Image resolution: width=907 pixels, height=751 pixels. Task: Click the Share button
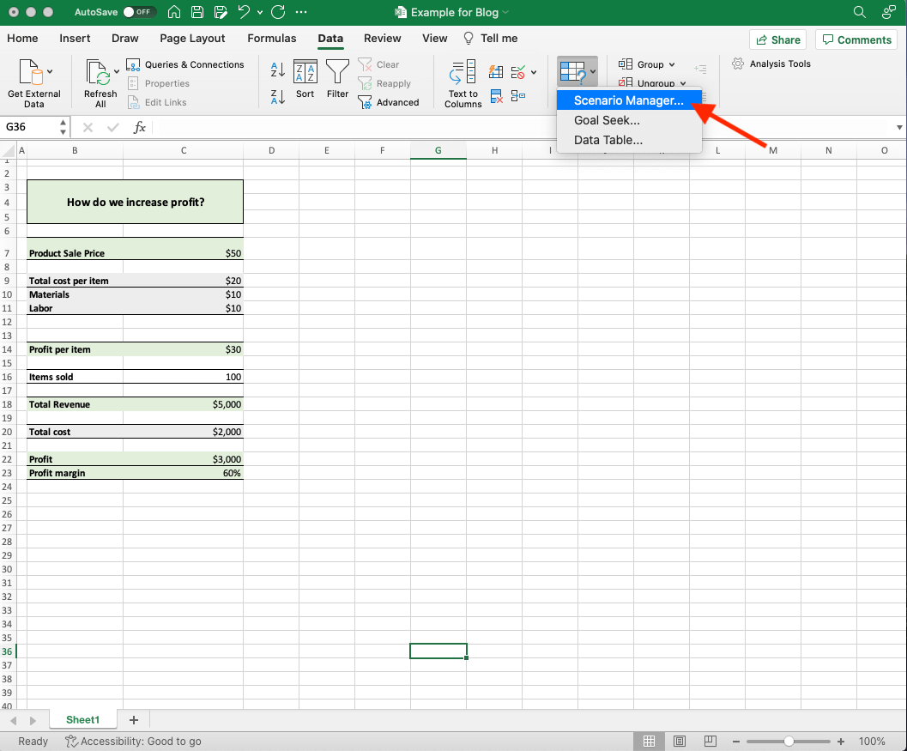(777, 39)
